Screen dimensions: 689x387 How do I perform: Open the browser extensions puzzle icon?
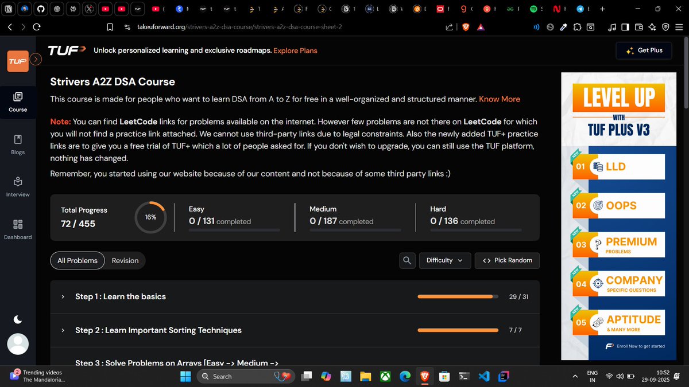(577, 27)
